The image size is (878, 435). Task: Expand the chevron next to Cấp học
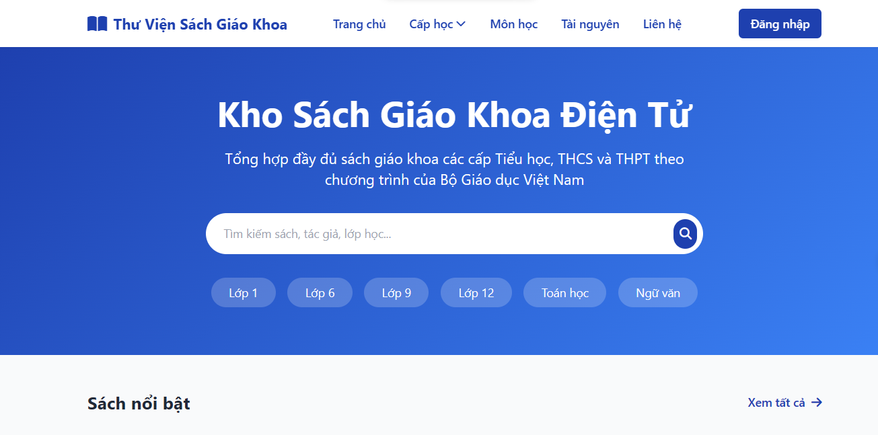461,24
